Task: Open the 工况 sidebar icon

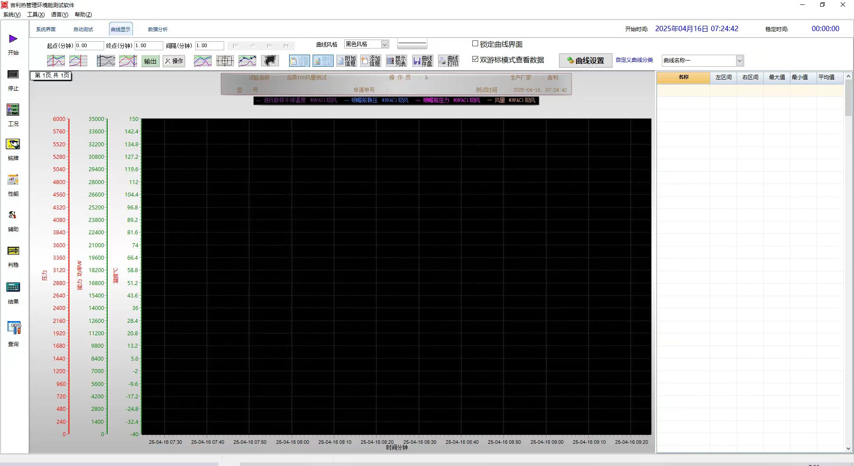Action: tap(13, 109)
